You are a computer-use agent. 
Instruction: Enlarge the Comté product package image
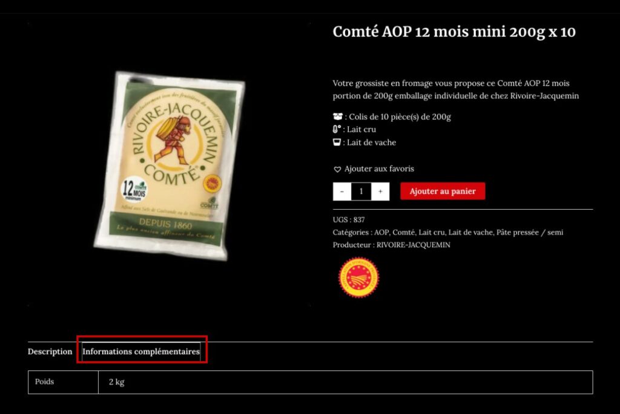(170, 165)
